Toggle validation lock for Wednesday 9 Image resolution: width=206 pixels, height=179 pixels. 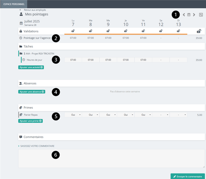point(108,31)
